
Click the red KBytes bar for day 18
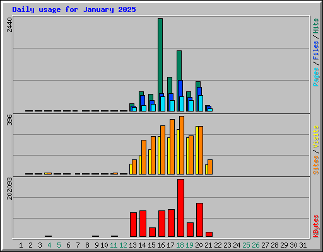coord(180,208)
